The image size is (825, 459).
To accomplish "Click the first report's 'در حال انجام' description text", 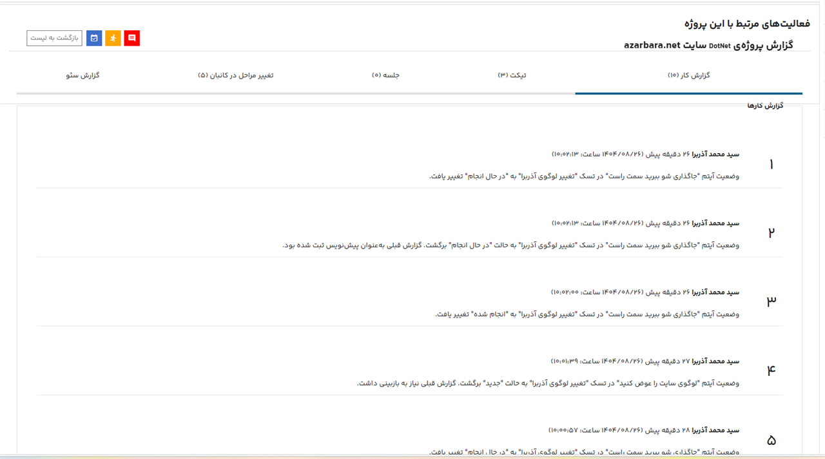I will (584, 176).
